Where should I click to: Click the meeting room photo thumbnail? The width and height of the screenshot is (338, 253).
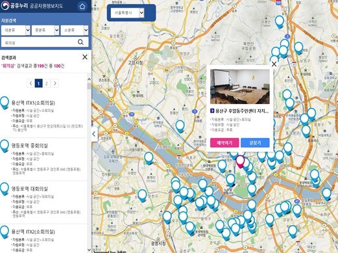[240, 87]
